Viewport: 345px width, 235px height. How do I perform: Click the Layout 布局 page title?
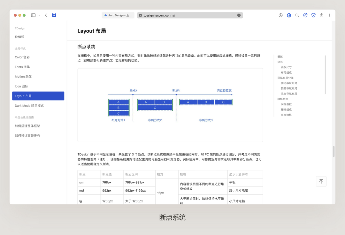[x=92, y=31]
